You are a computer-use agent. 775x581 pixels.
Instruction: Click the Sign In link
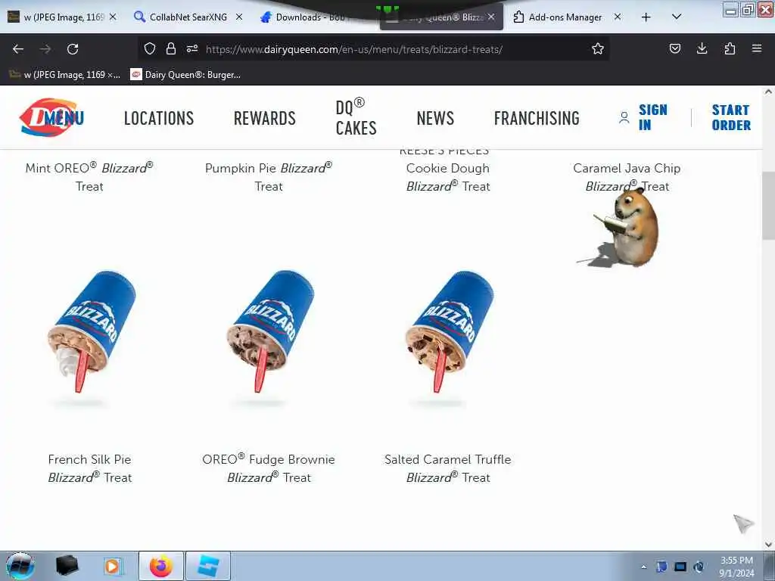(652, 117)
